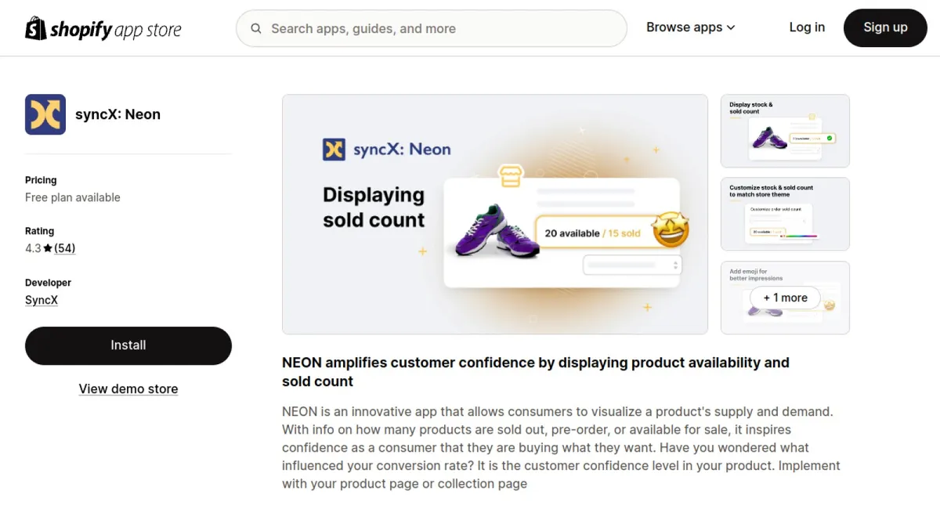Click the Browse apps chevron arrow

(x=731, y=28)
